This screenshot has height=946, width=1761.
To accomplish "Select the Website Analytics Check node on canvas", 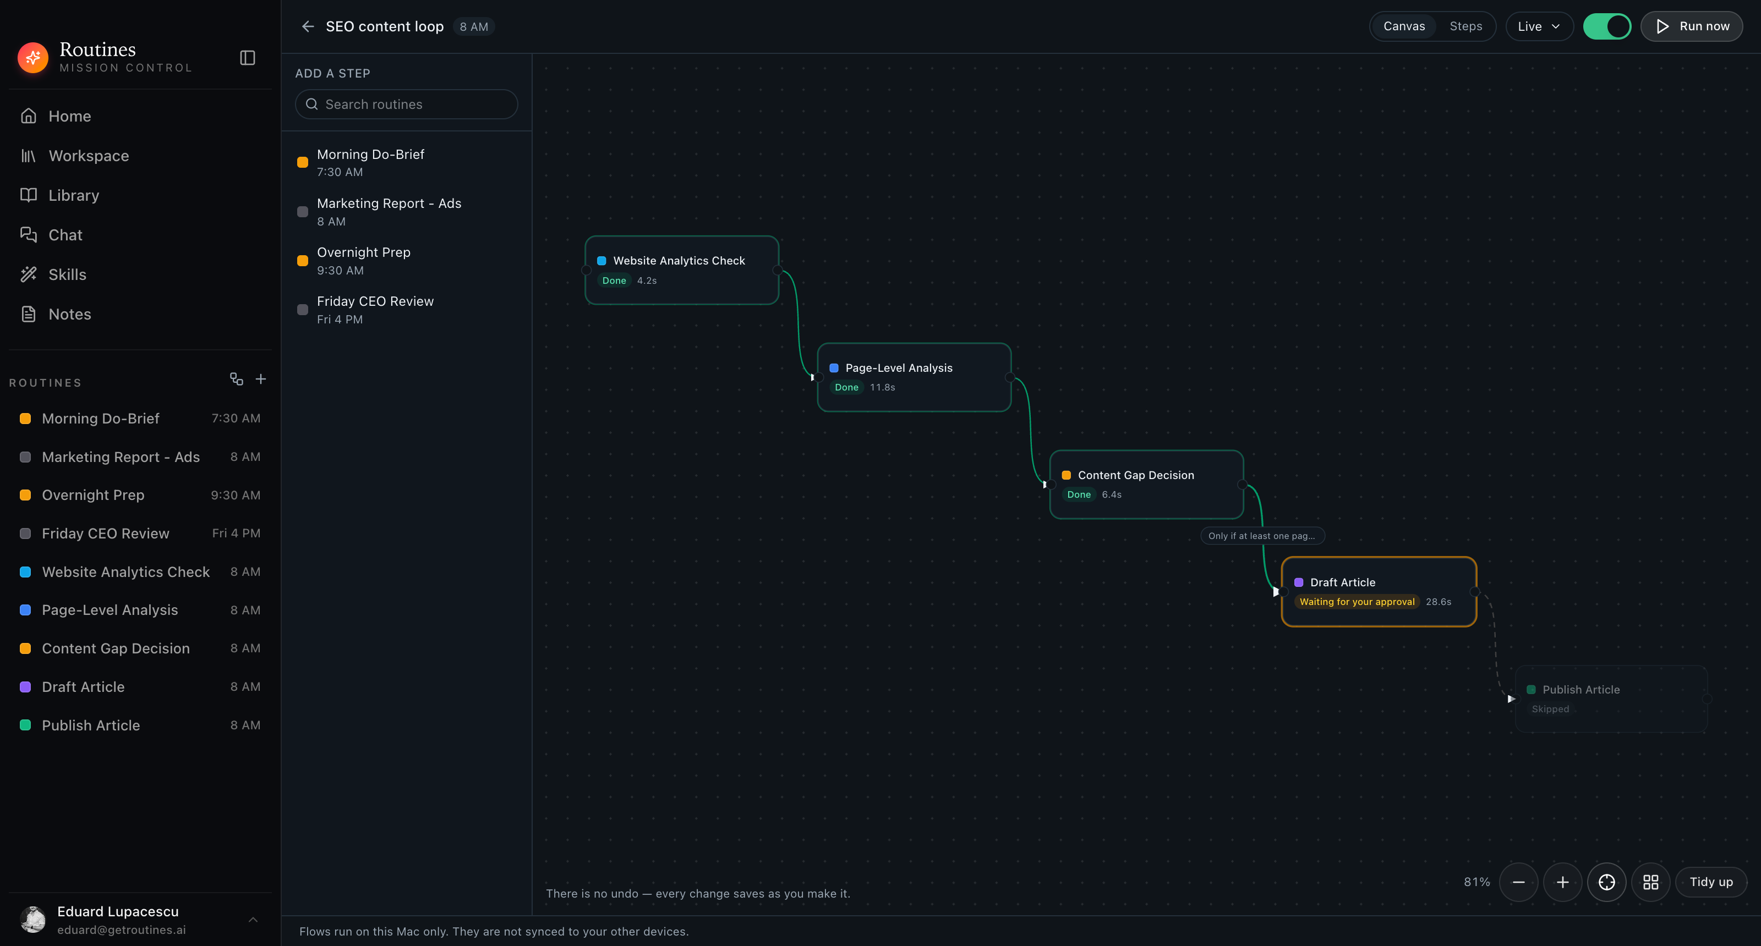I will point(682,271).
